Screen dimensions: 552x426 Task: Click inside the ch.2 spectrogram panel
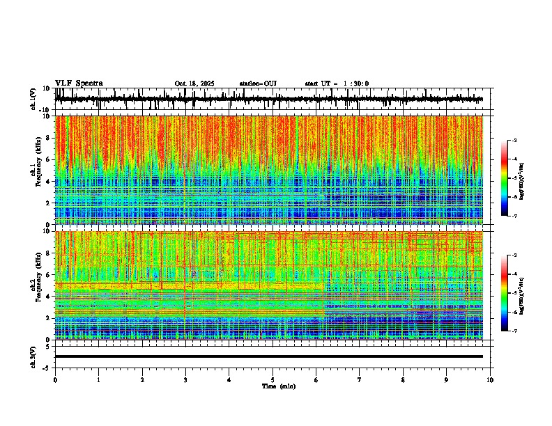coord(268,285)
